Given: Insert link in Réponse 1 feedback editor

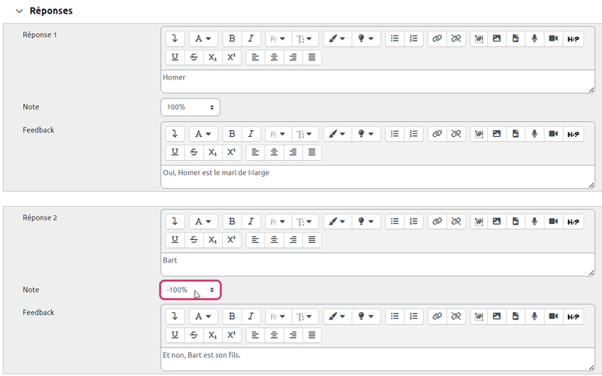Looking at the screenshot, I should [x=436, y=133].
